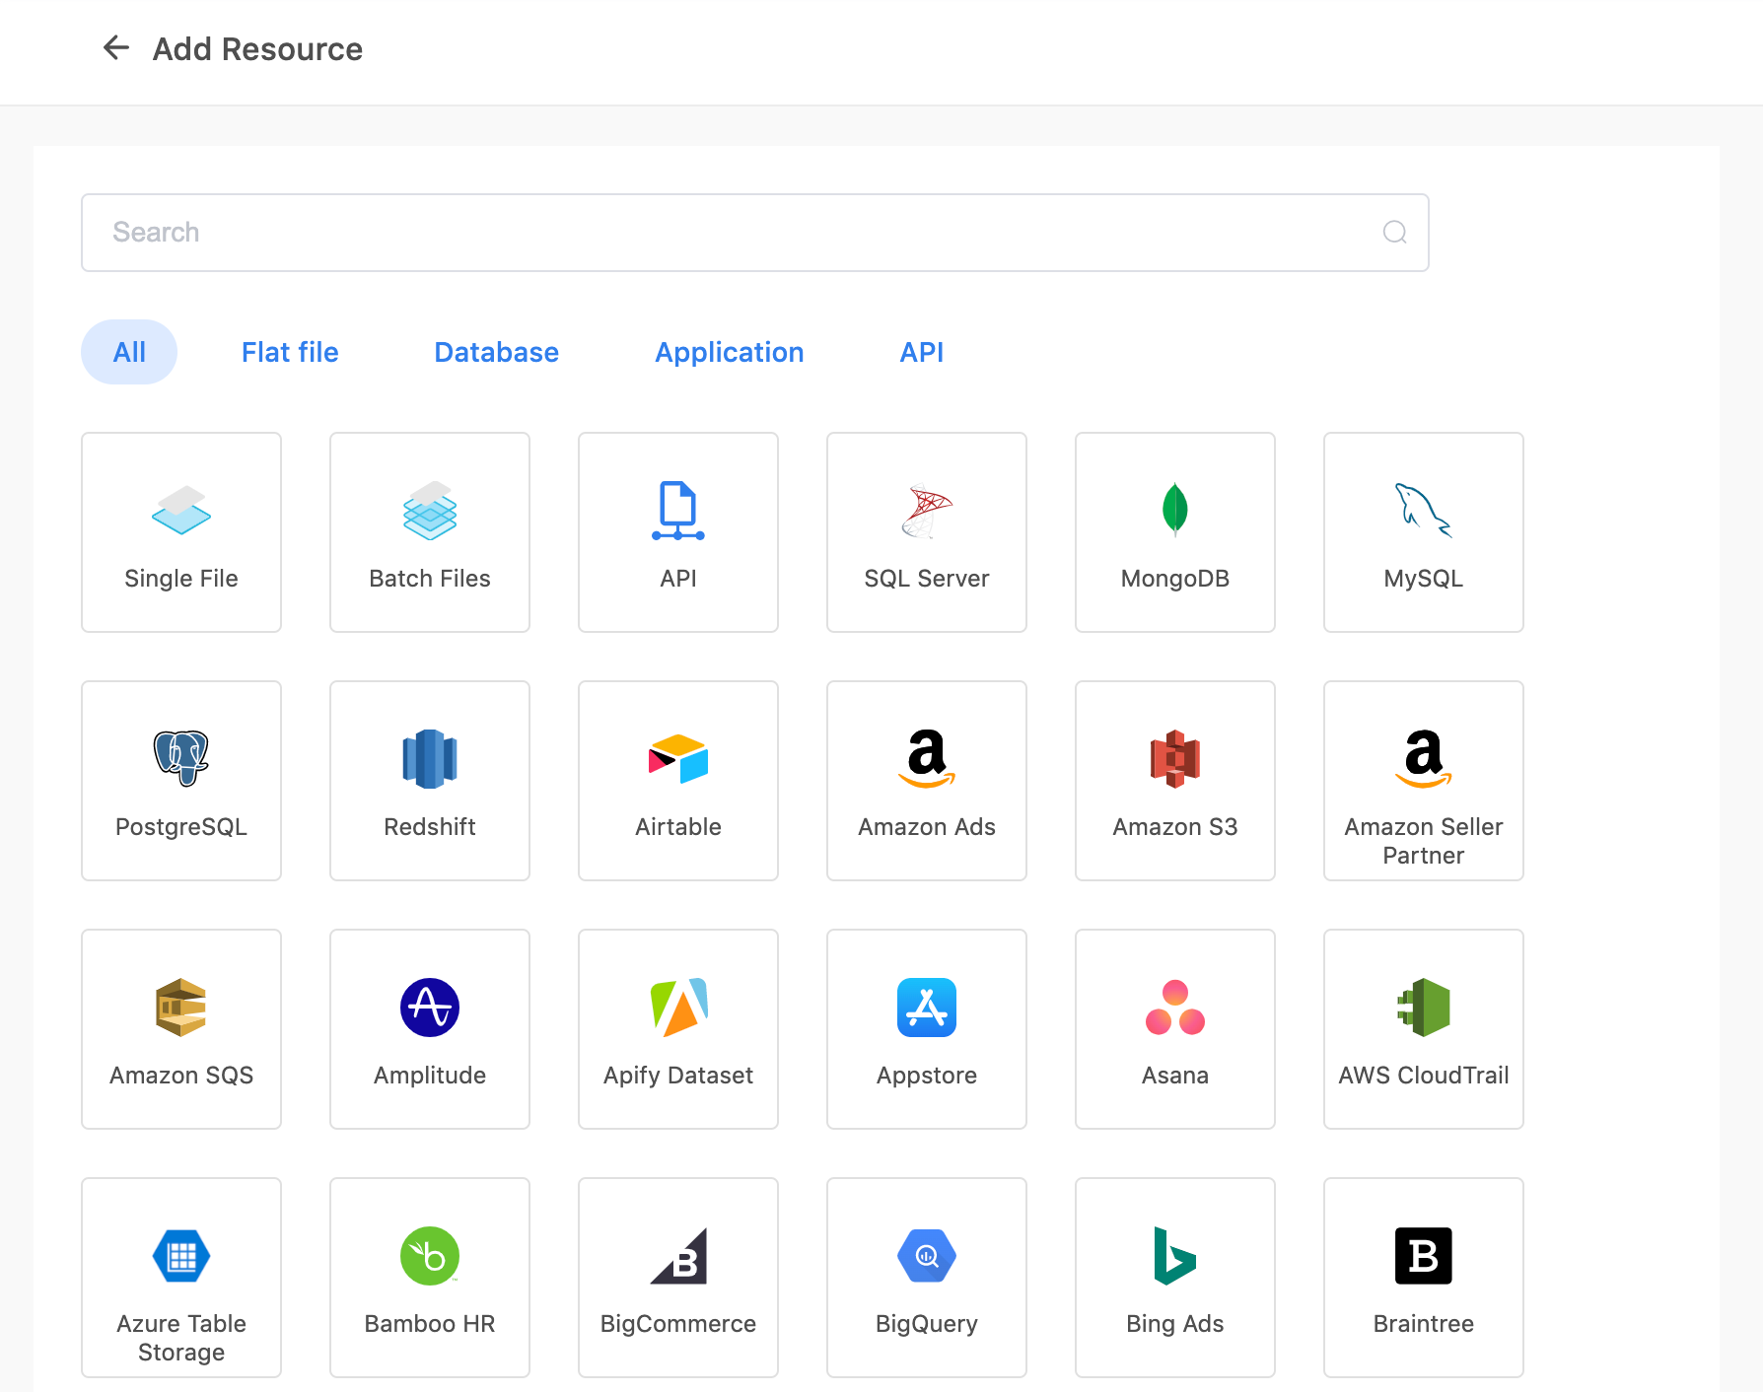1763x1392 pixels.
Task: Select the All filter tab
Action: [129, 352]
